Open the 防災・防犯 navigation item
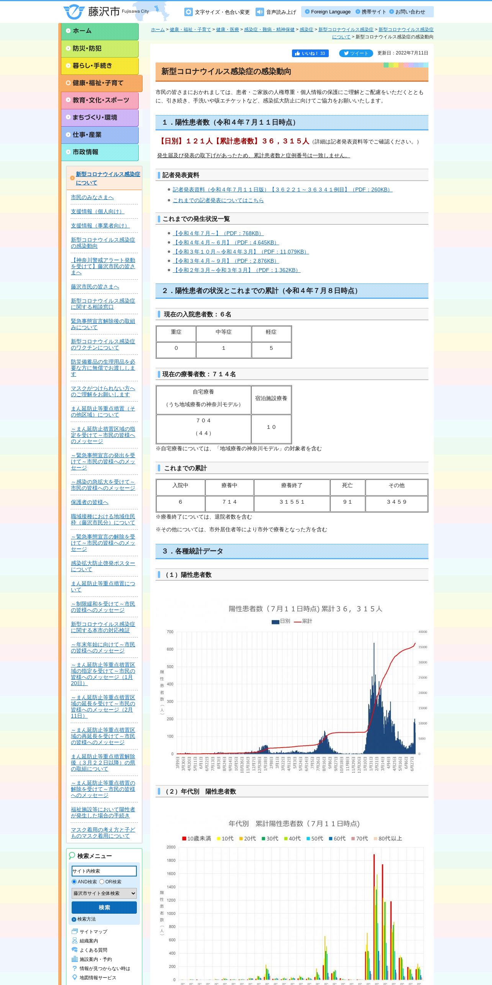This screenshot has height=985, width=492. click(x=100, y=49)
